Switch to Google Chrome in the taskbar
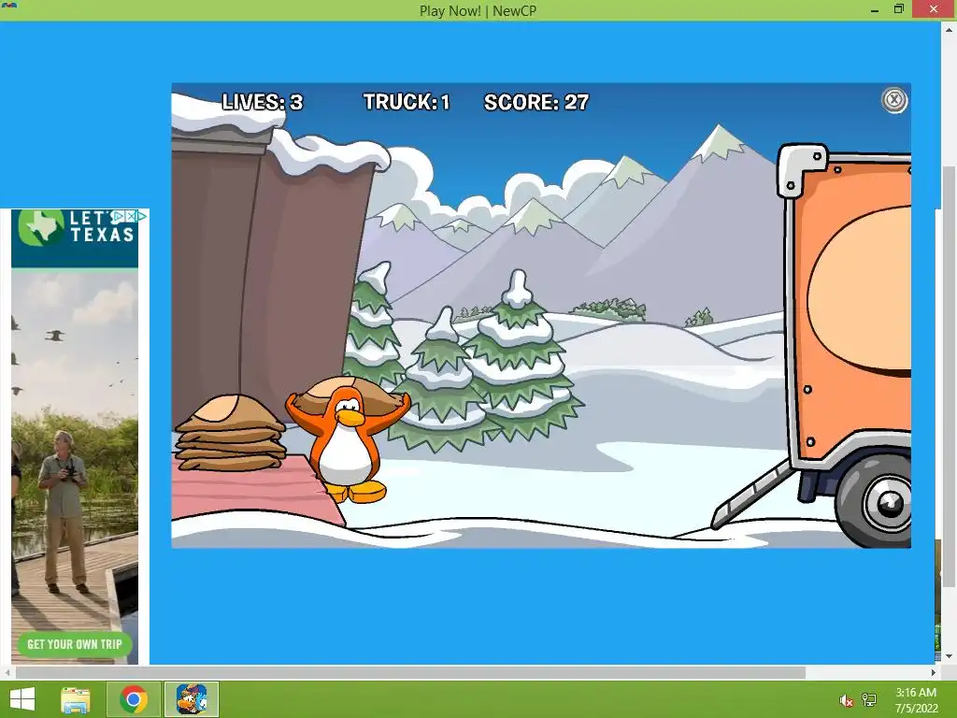This screenshot has width=957, height=718. [x=134, y=699]
